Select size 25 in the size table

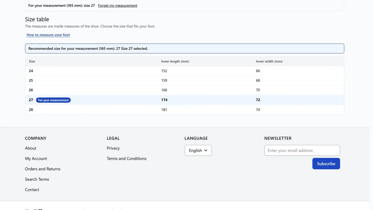pos(185,80)
